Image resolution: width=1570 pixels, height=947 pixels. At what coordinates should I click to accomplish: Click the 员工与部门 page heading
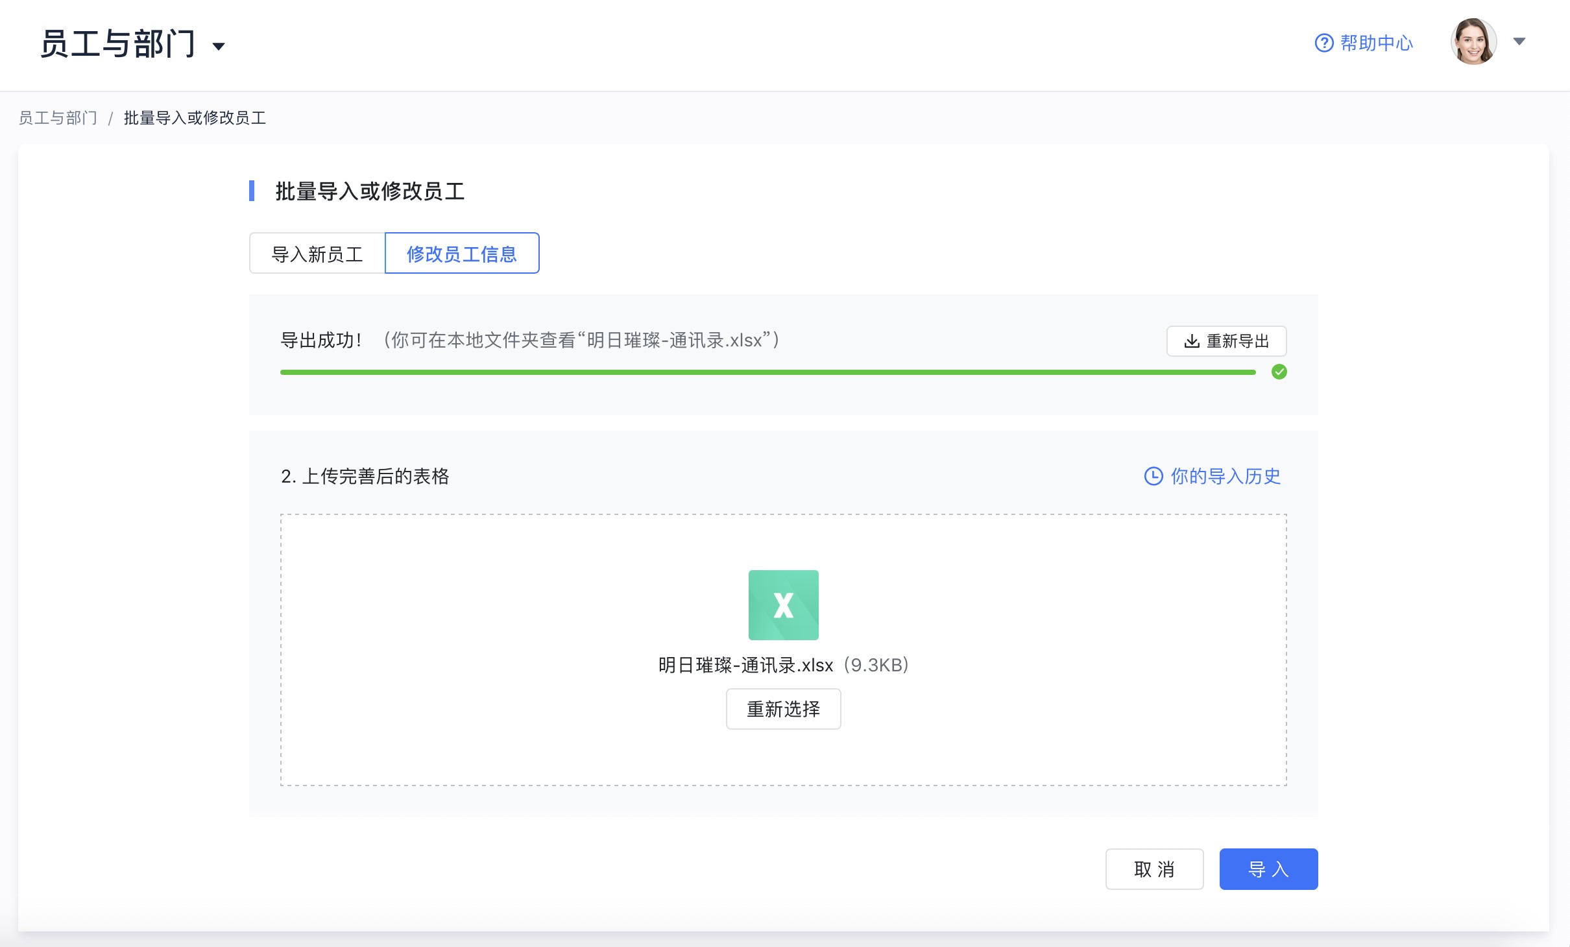pos(118,44)
